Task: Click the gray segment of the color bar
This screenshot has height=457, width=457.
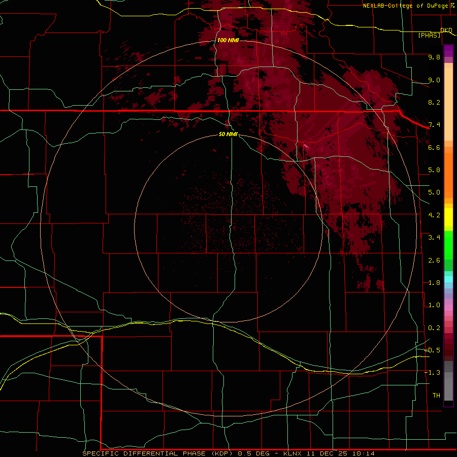Action: pyautogui.click(x=448, y=382)
